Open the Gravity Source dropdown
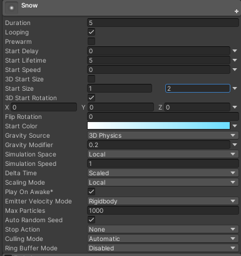241x256 pixels. tap(163, 135)
